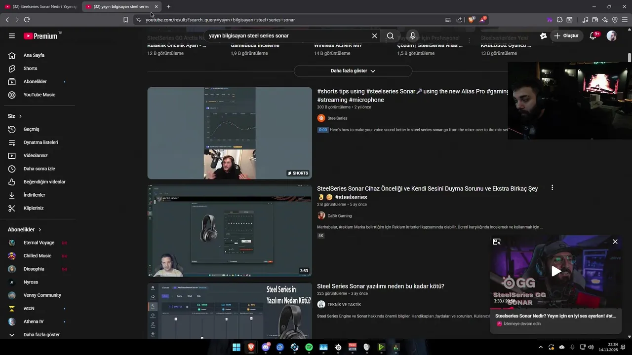The height and width of the screenshot is (355, 632).
Task: Open Spotify from the taskbar
Action: (309, 347)
